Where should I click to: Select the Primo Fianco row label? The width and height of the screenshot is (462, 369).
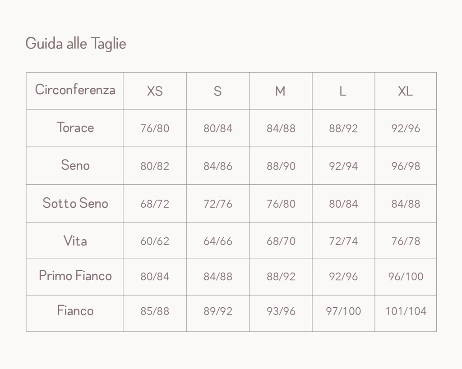pos(75,275)
